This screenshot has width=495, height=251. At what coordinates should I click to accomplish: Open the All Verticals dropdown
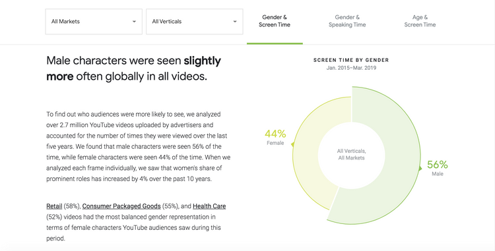click(x=195, y=22)
